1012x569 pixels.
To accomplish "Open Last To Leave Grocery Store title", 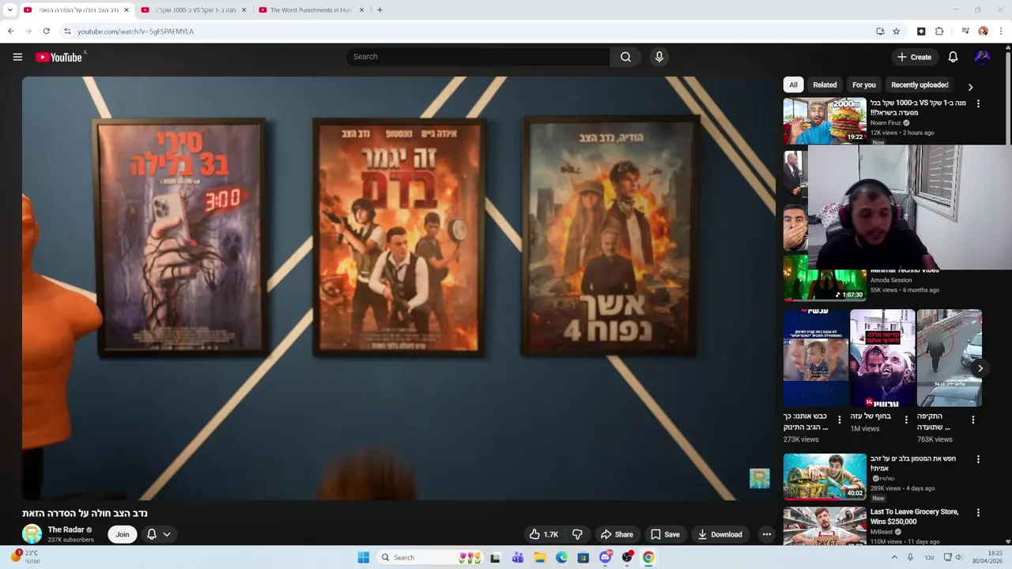I will [915, 517].
